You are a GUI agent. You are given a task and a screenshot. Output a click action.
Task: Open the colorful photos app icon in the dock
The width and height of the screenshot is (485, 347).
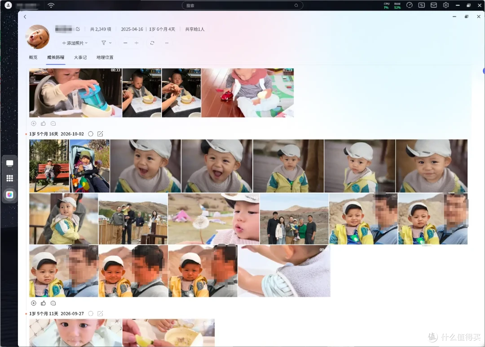(x=9, y=194)
